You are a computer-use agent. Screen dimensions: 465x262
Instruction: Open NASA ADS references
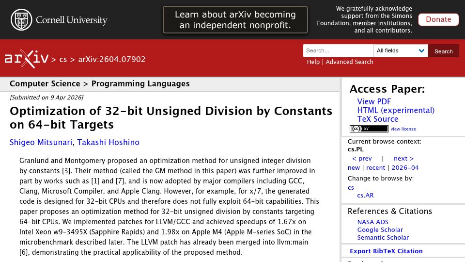pyautogui.click(x=373, y=222)
